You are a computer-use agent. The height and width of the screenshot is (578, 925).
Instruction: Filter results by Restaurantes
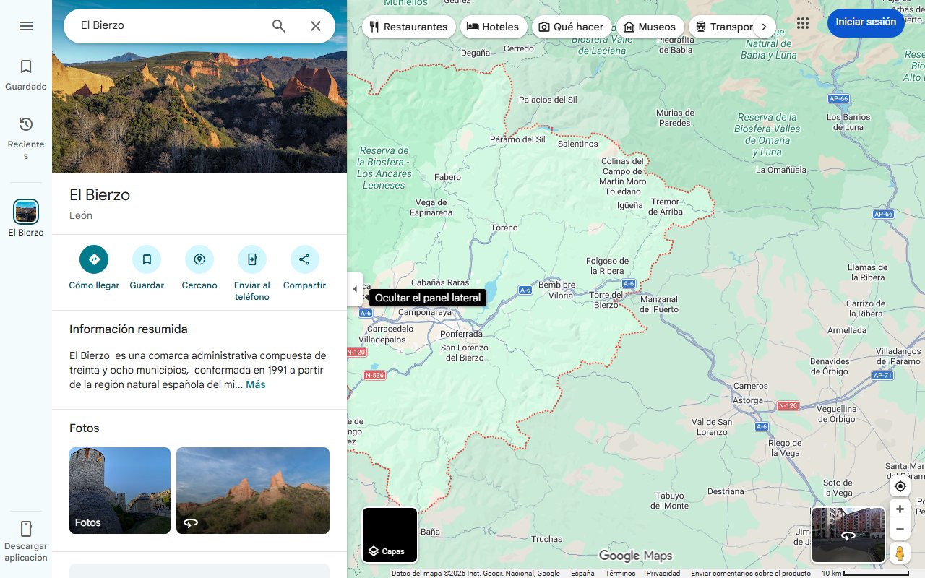click(x=408, y=26)
